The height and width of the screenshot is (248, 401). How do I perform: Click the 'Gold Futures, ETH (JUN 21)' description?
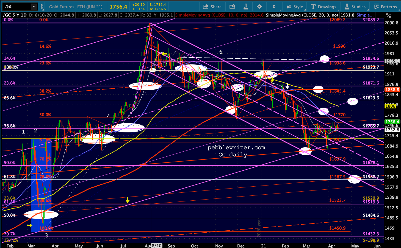[x=76, y=7]
